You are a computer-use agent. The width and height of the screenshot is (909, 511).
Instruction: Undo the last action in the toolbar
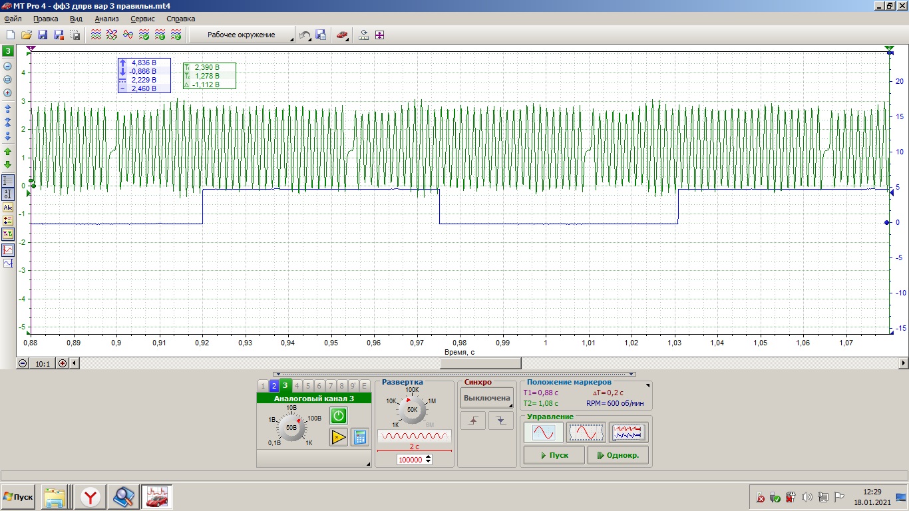click(x=305, y=35)
